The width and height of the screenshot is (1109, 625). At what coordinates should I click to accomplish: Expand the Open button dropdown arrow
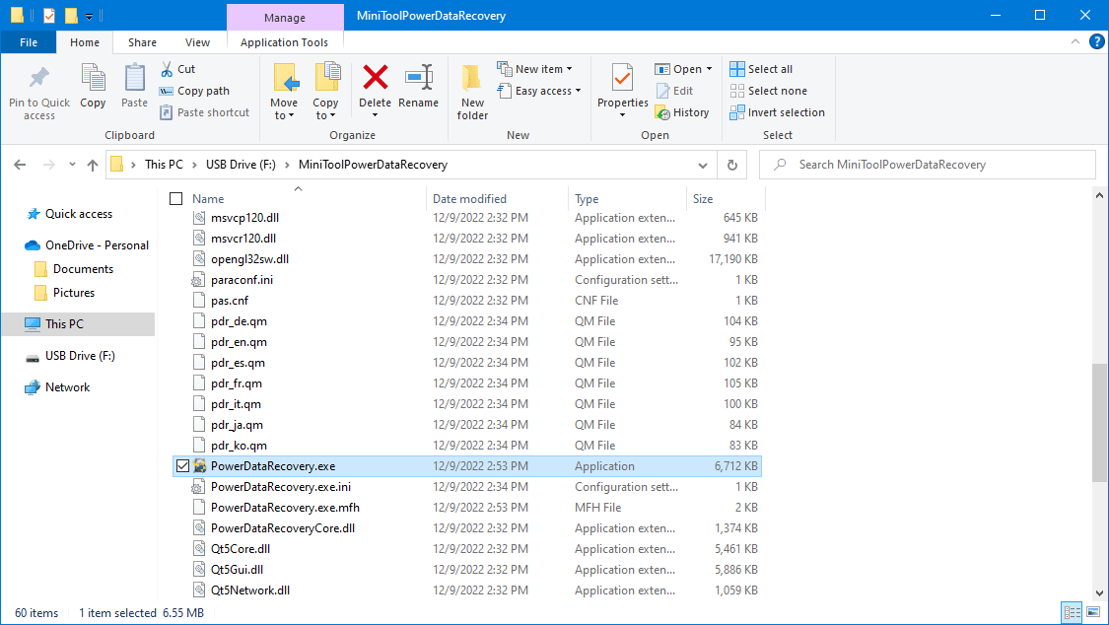[710, 69]
